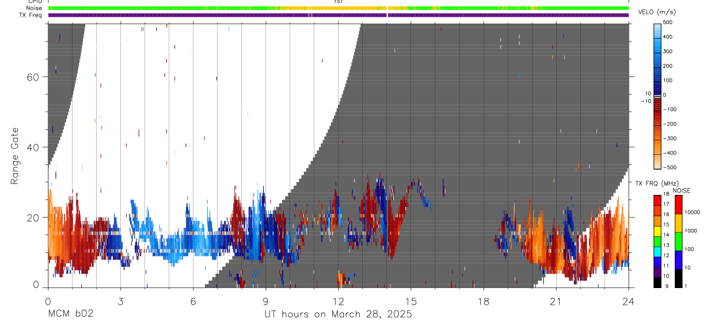Click the pale orange bottom of velocity colorbar
The image size is (707, 326).
pos(657,162)
